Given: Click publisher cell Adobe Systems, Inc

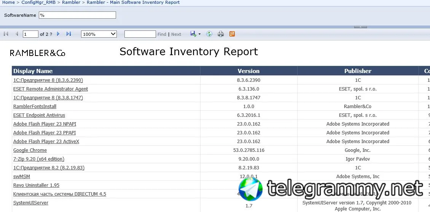Looking at the screenshot, I should 358,177.
